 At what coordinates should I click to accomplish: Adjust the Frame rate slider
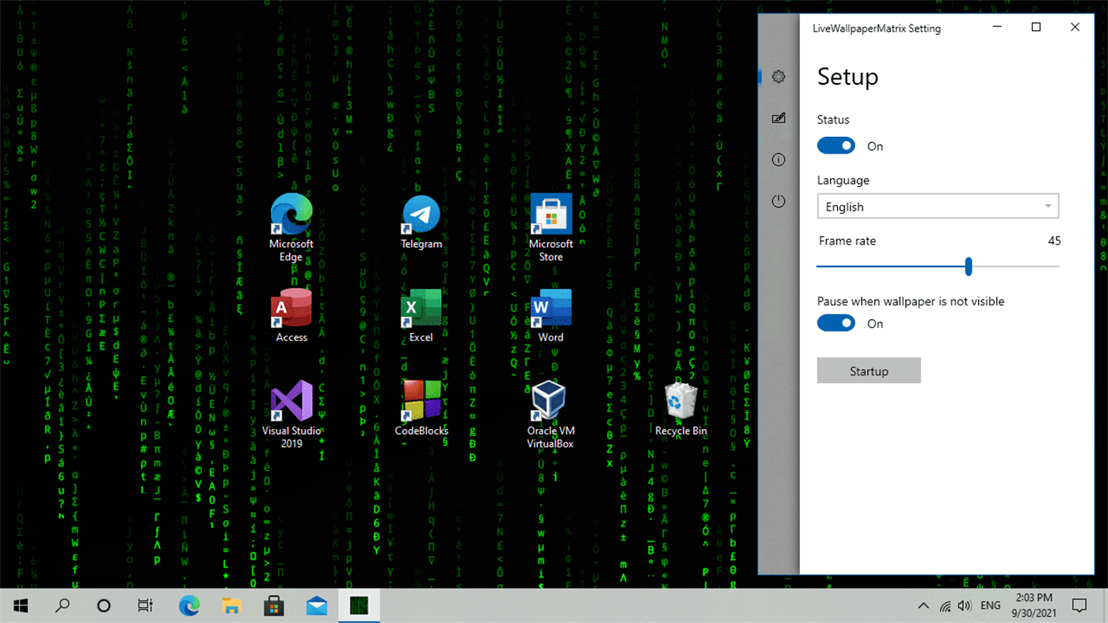968,267
